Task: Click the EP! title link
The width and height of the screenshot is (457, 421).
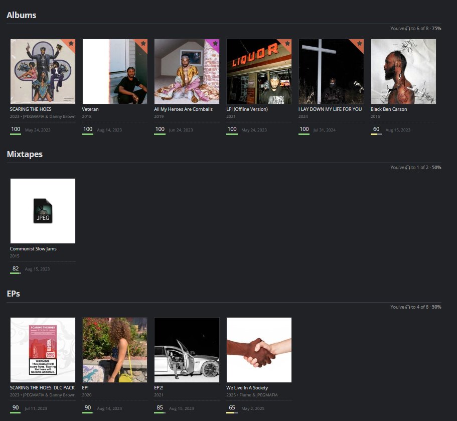Action: click(85, 388)
